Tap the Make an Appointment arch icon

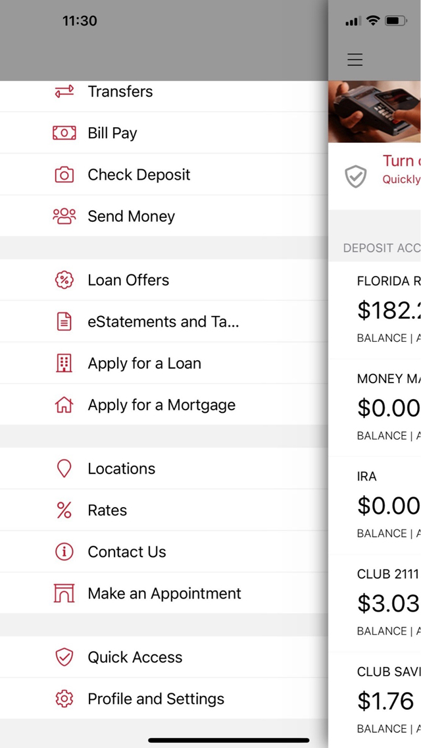click(x=64, y=593)
